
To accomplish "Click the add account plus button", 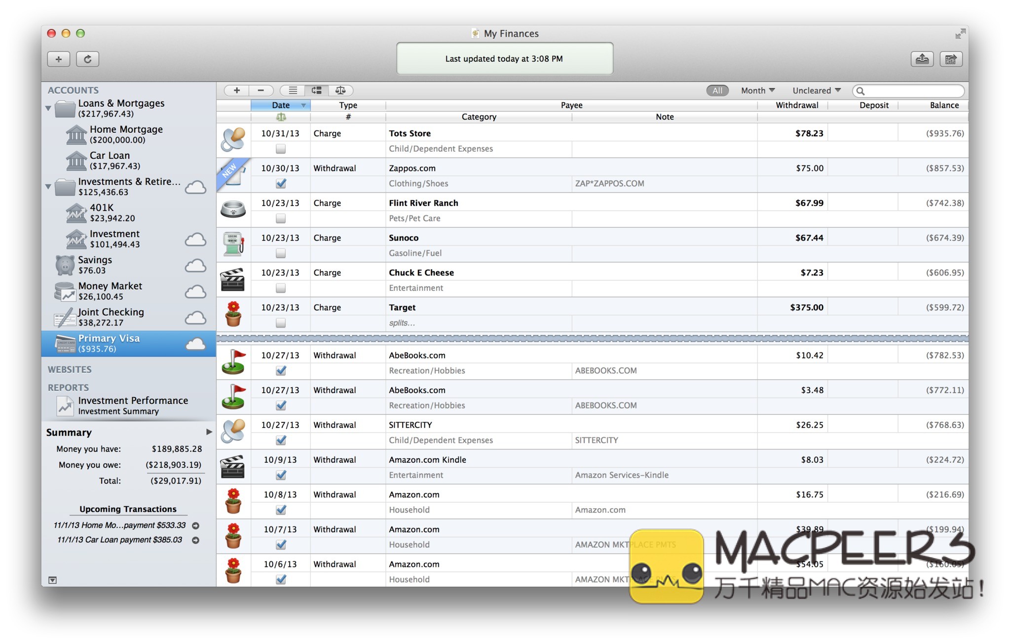I will (59, 59).
